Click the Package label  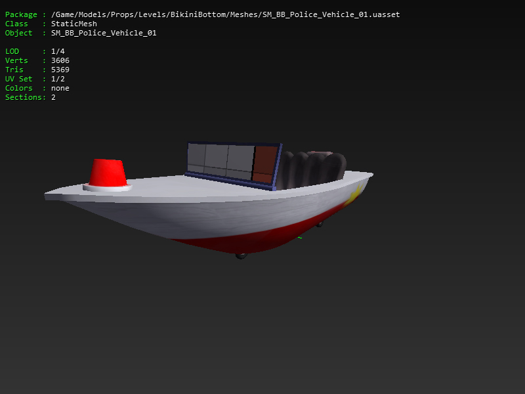pos(21,14)
